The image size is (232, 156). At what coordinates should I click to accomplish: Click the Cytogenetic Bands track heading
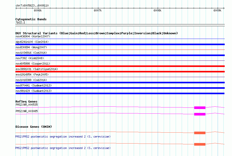point(31,19)
